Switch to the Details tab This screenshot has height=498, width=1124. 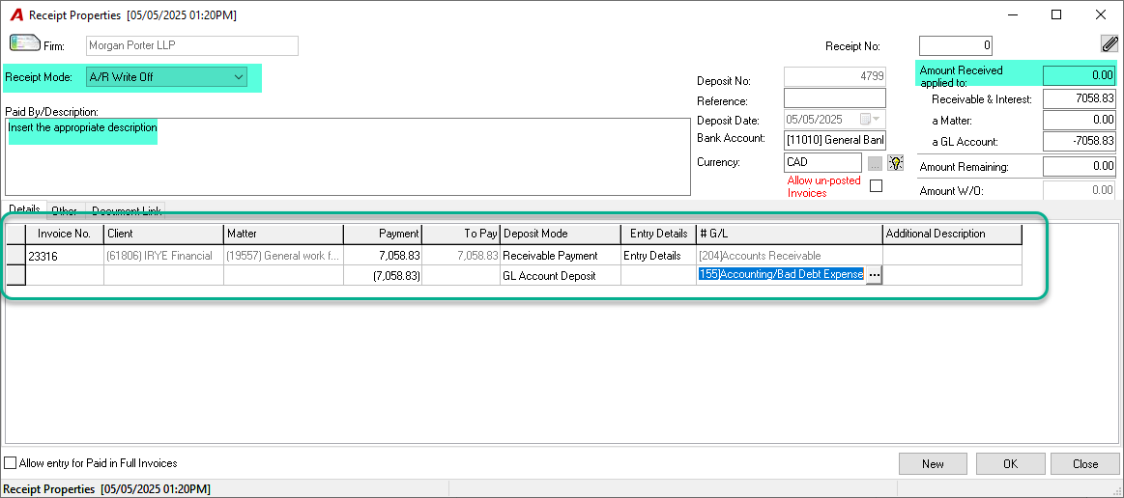click(25, 208)
